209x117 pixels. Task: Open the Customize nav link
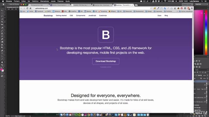[103, 16]
